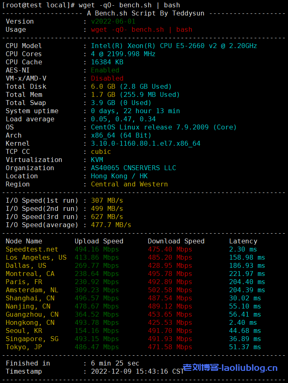288x383 pixels.
Task: Click VM-x/AMD-V Disabled status
Action: click(107, 79)
